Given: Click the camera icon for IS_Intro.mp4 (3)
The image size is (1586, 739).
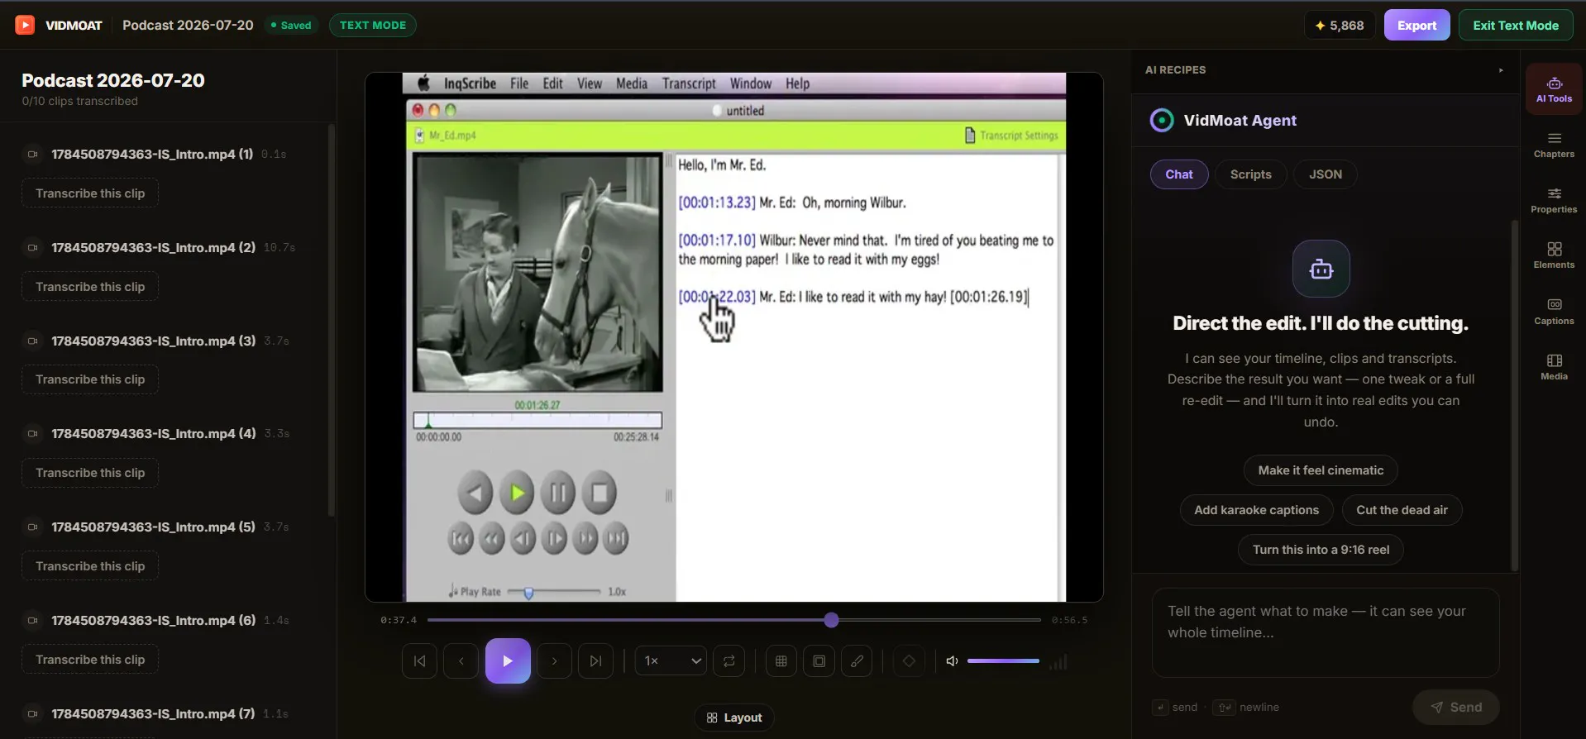Looking at the screenshot, I should tap(33, 341).
